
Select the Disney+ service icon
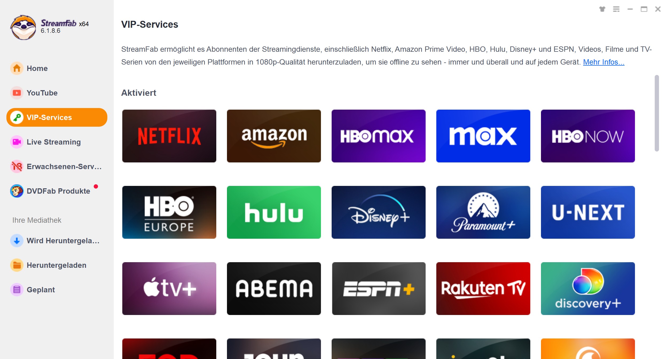coord(378,212)
